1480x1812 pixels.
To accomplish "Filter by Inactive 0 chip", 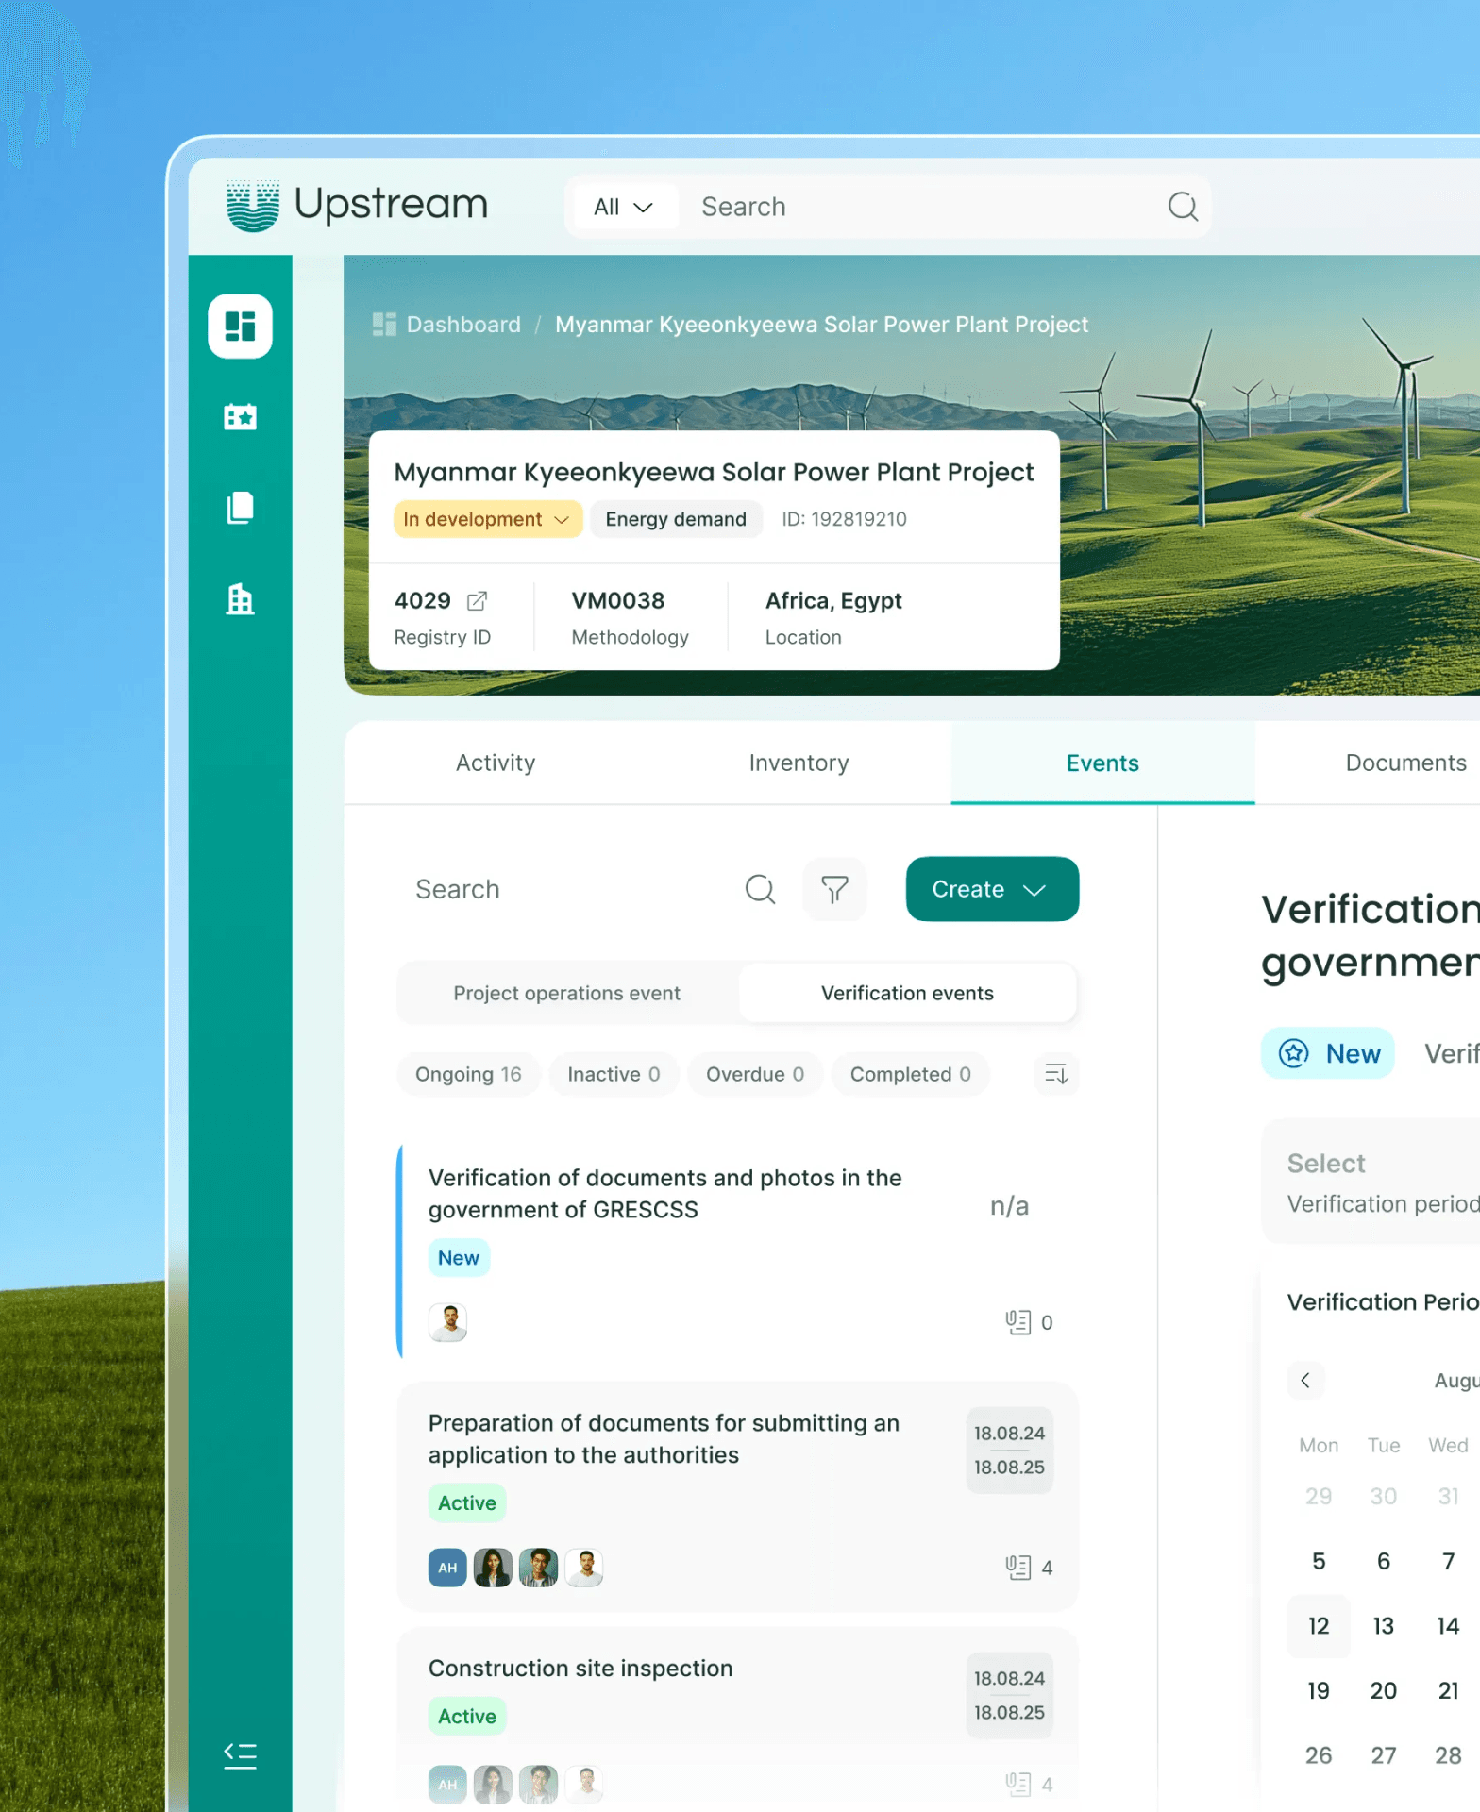I will tap(614, 1074).
